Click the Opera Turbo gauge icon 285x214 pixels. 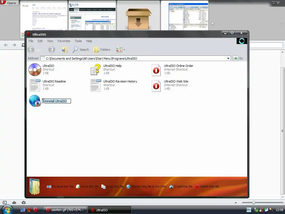point(24,203)
